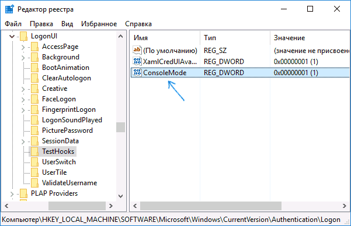
Task: Click the values pane scroll right arrow
Action: pos(345,206)
